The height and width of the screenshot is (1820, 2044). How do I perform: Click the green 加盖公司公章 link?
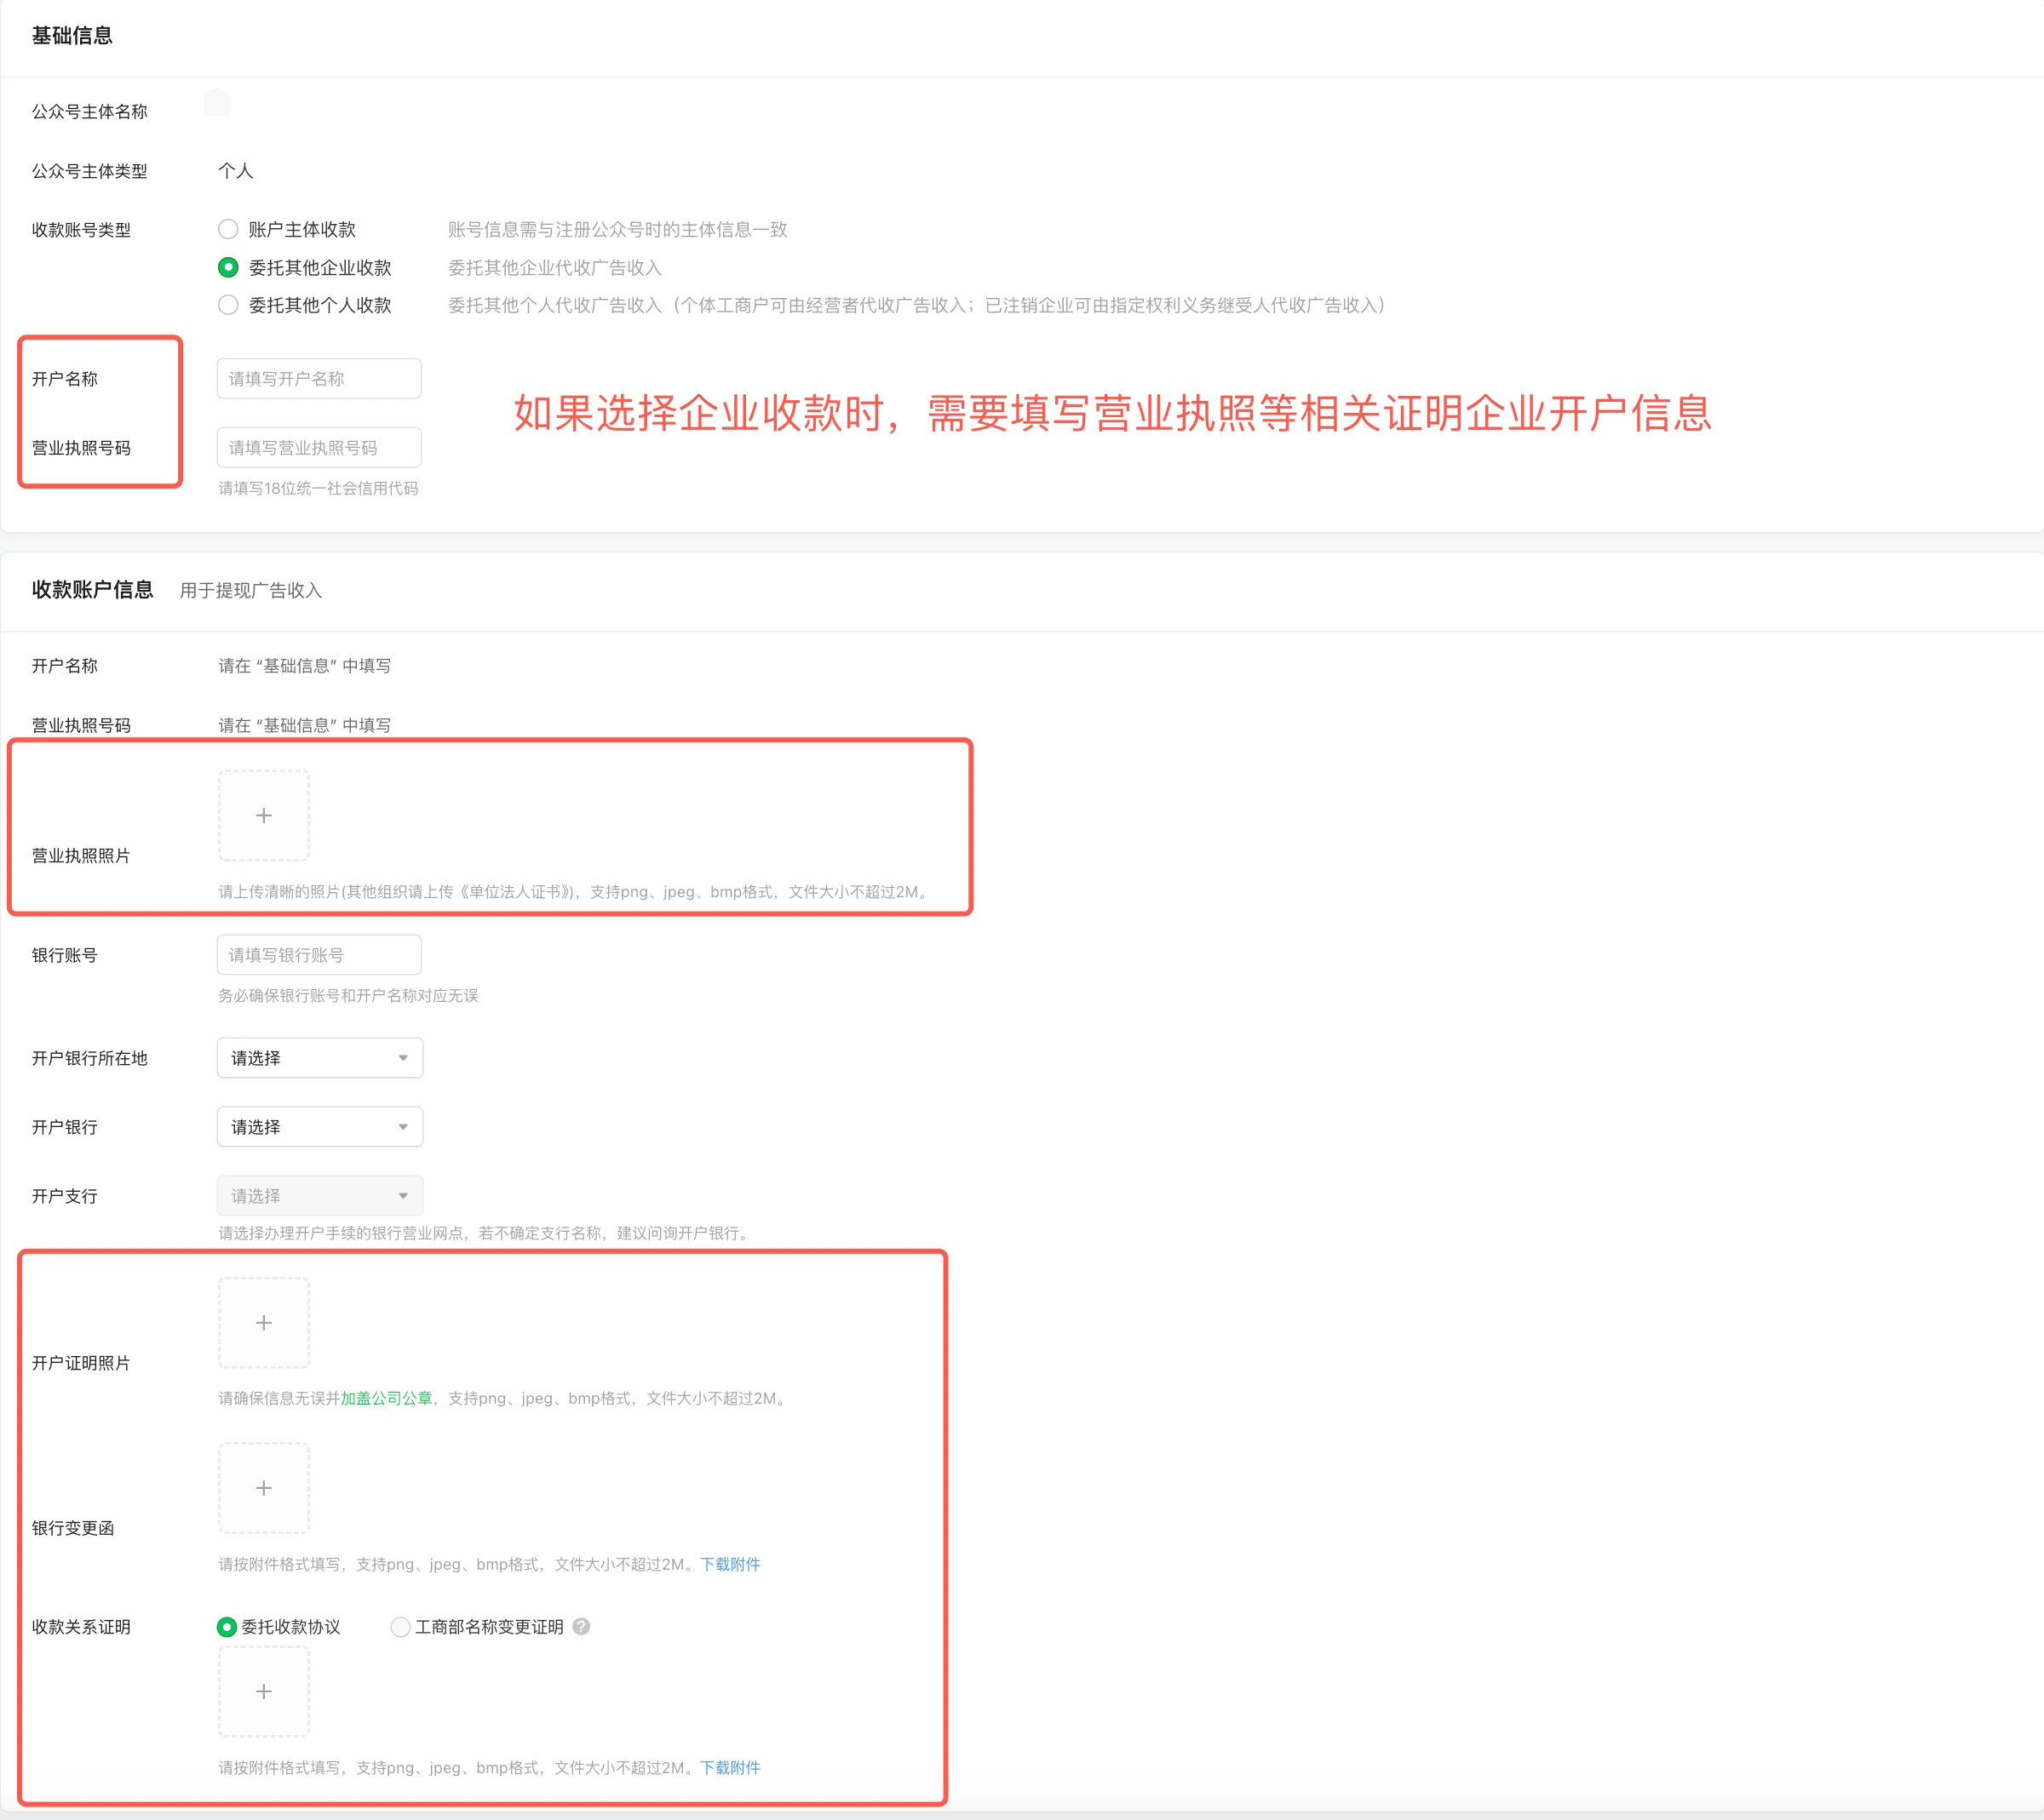coord(386,1398)
